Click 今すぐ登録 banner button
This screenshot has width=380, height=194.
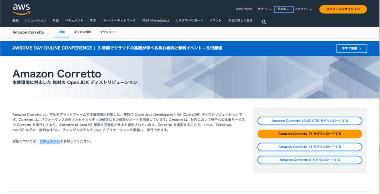pos(351,48)
